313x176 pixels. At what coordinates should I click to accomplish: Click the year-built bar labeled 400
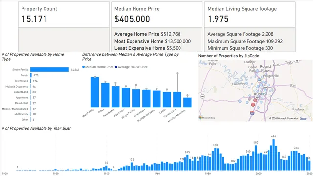point(256,158)
